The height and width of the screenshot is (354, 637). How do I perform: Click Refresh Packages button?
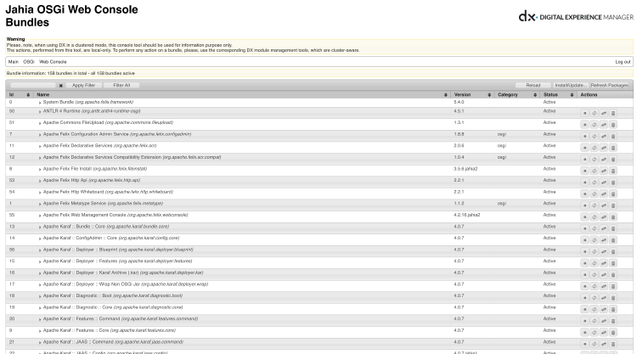[x=610, y=85]
